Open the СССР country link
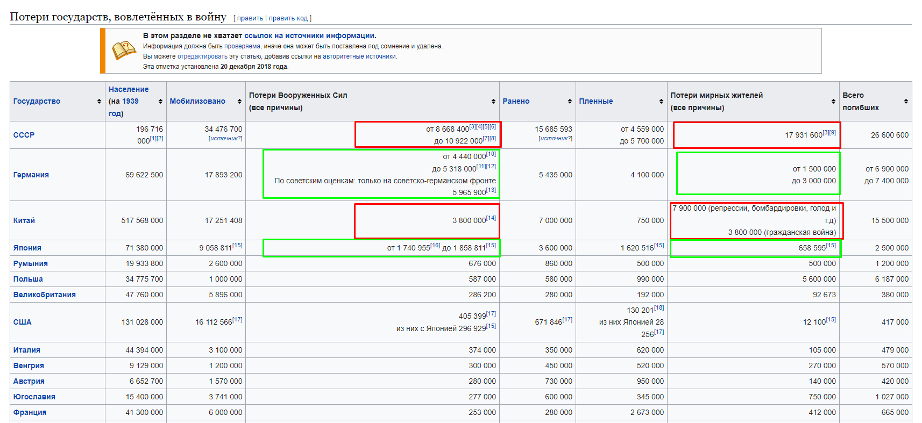 (24, 135)
